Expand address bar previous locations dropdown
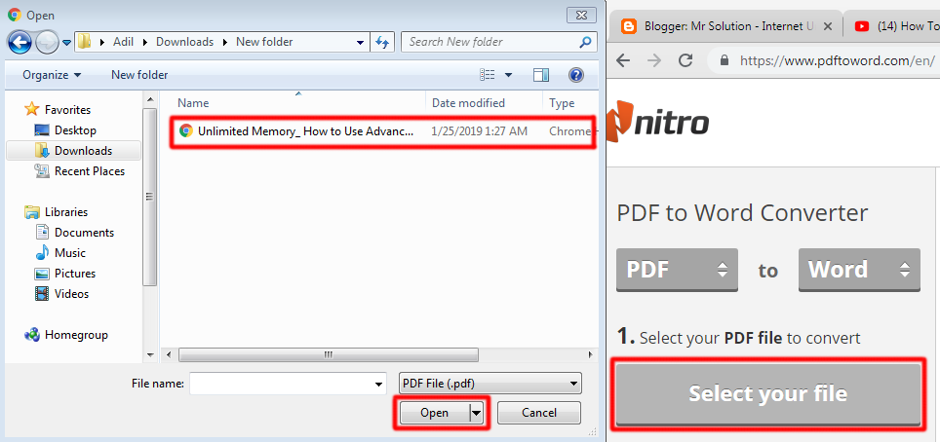Image resolution: width=940 pixels, height=442 pixels. click(x=360, y=43)
